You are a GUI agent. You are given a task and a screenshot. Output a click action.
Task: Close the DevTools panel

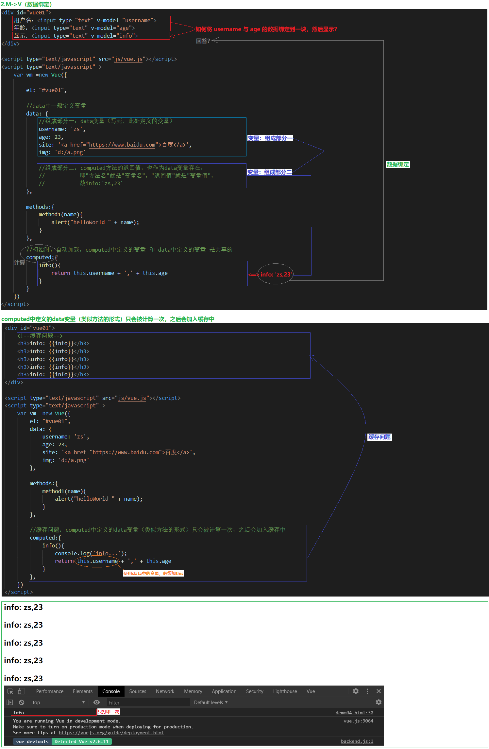(379, 691)
